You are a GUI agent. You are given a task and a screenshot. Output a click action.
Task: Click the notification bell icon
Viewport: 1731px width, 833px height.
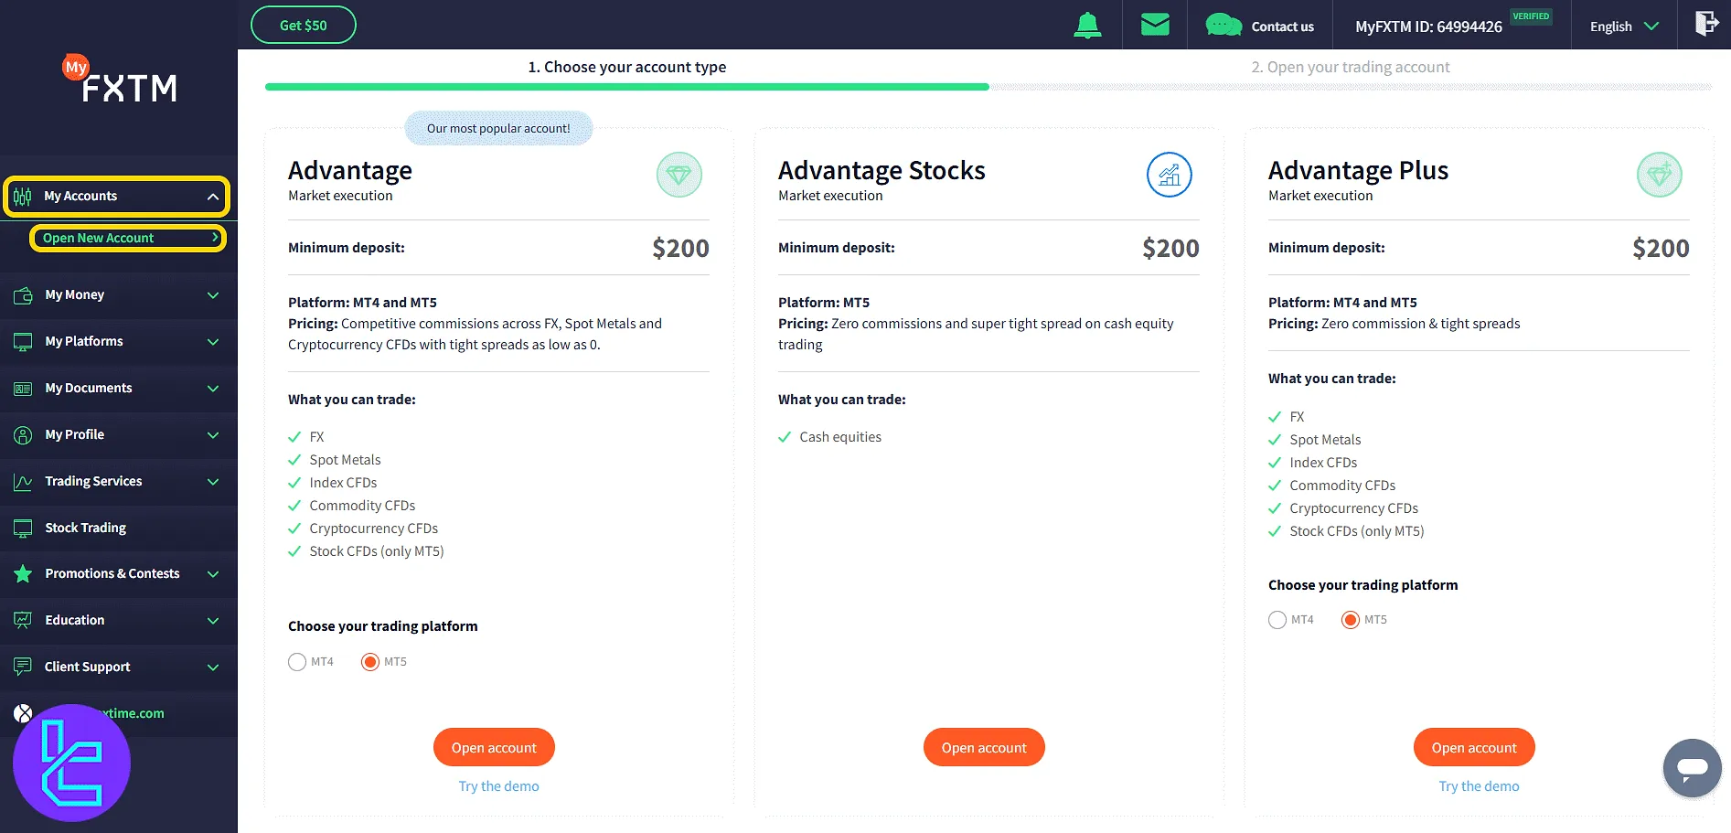pyautogui.click(x=1087, y=26)
